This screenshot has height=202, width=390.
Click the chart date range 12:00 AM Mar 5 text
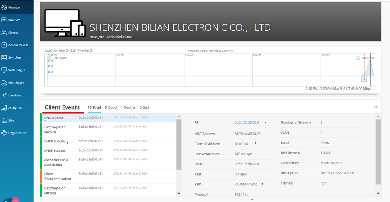point(68,50)
